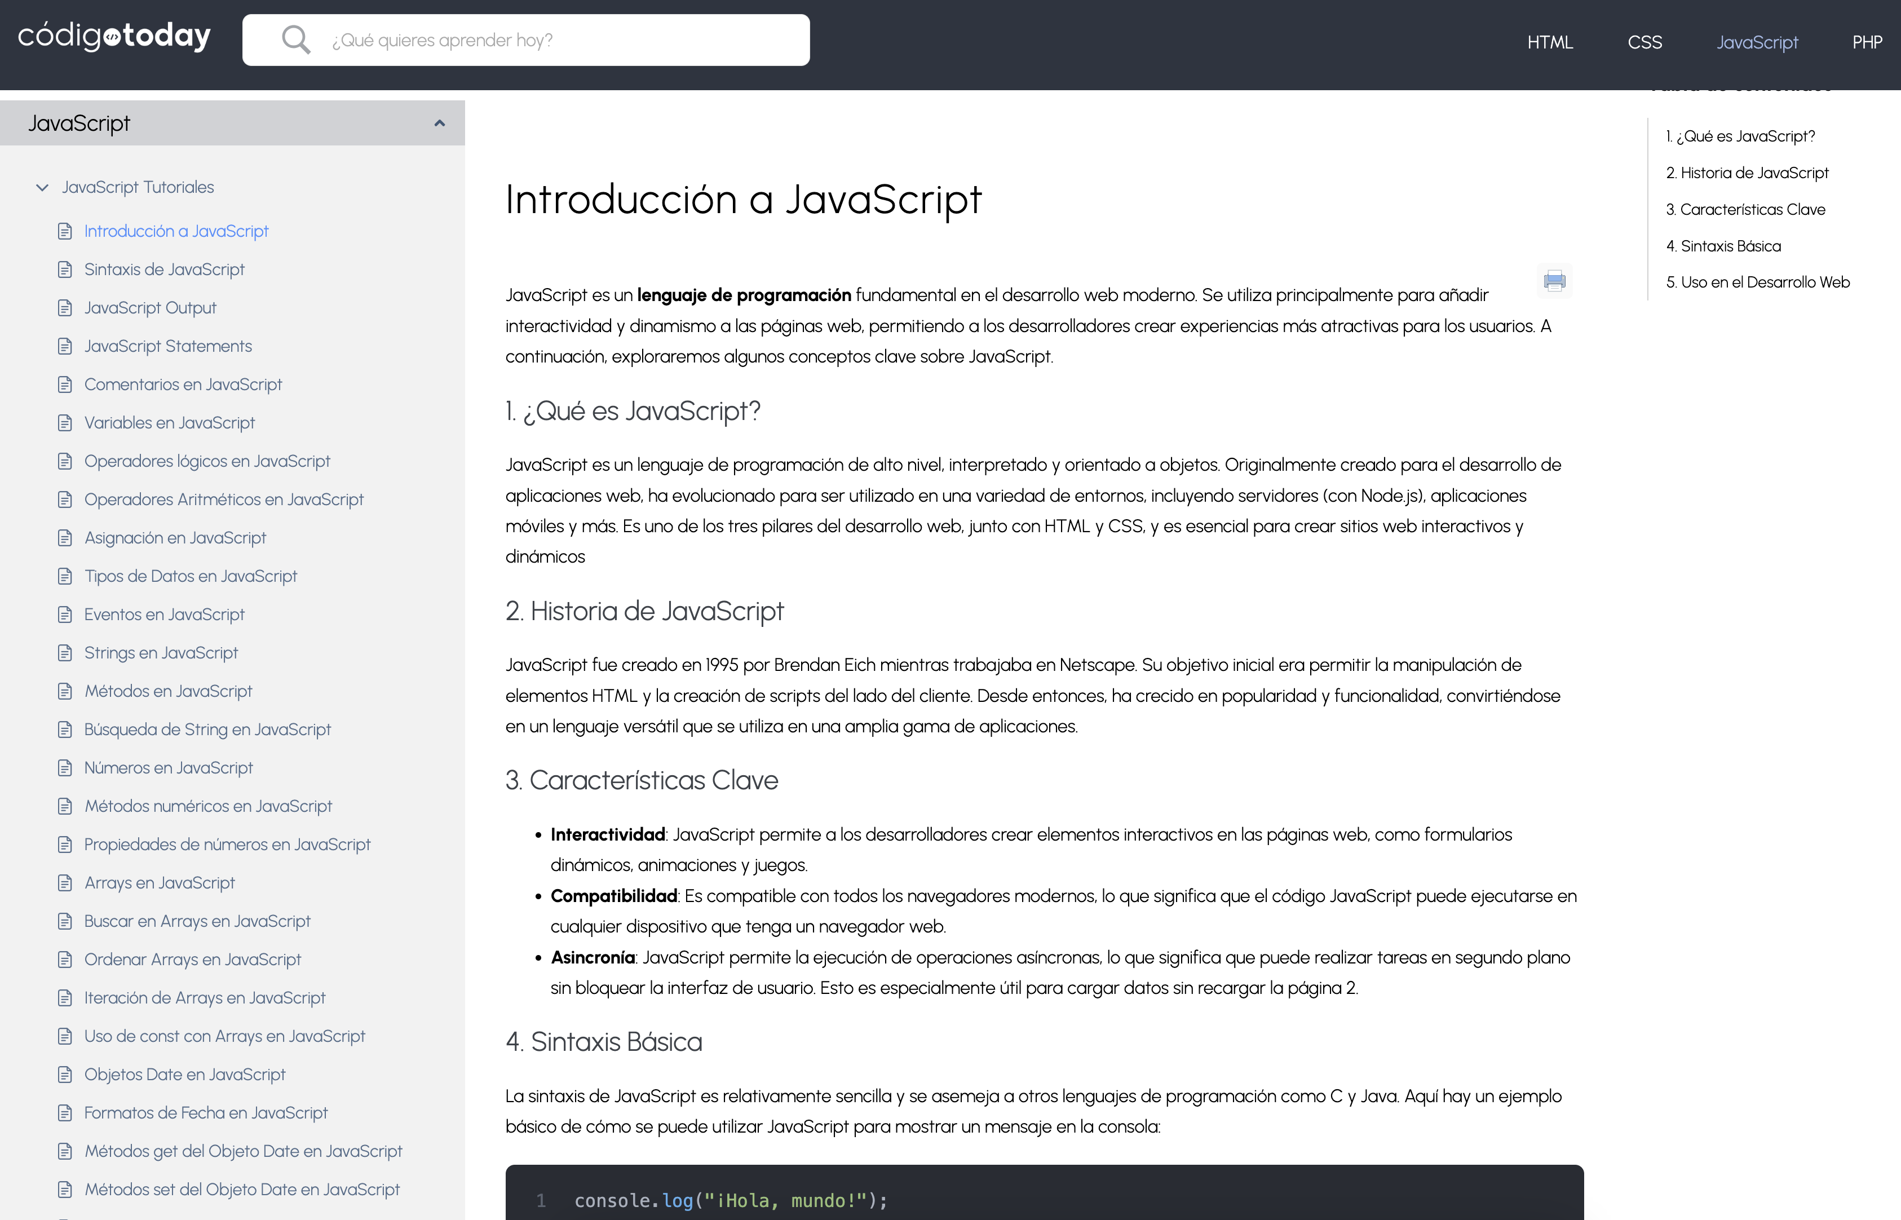Open Eventos en JavaScript tutorial
Screen dimensions: 1901x1220
click(164, 615)
